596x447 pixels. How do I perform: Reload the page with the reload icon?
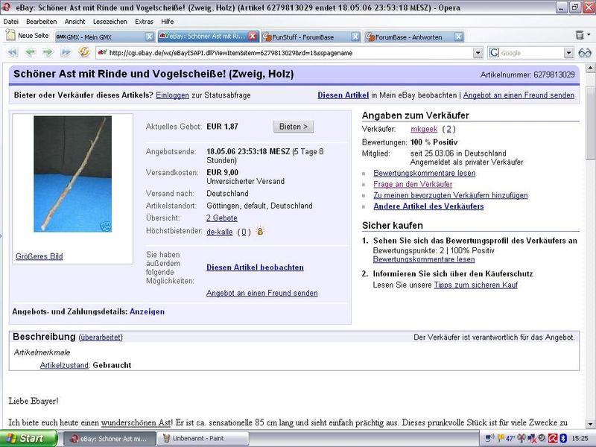pos(84,51)
